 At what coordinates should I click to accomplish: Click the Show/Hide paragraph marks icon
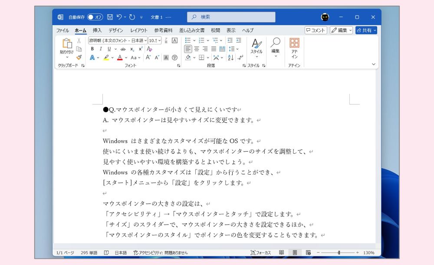tap(240, 57)
